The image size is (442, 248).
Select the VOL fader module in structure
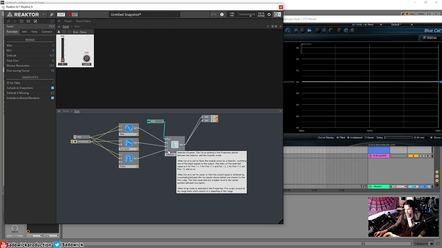click(x=82, y=137)
